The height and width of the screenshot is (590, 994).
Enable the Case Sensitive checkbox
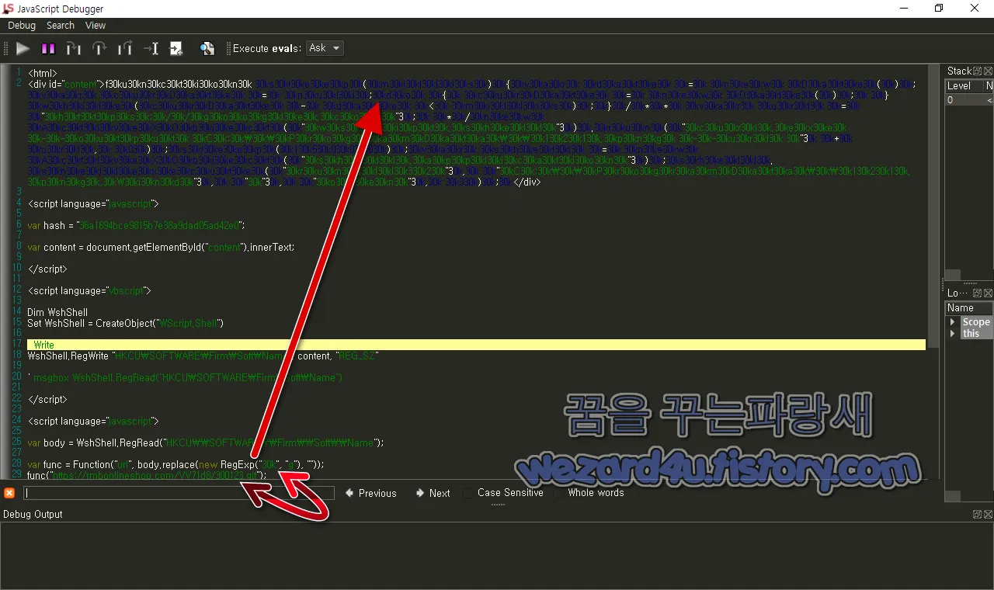[468, 493]
